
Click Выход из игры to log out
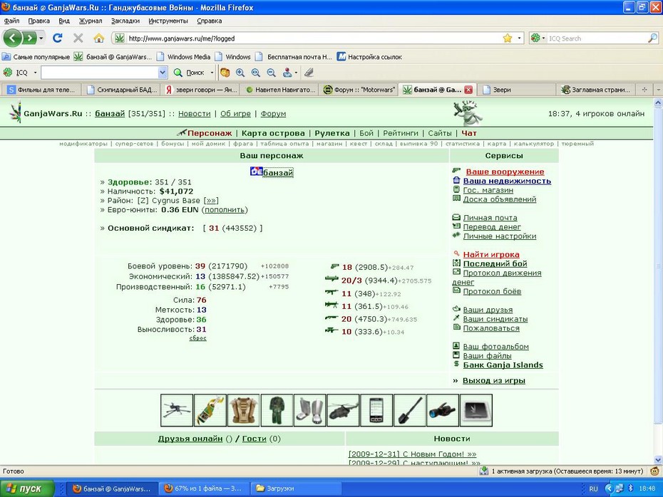point(493,380)
